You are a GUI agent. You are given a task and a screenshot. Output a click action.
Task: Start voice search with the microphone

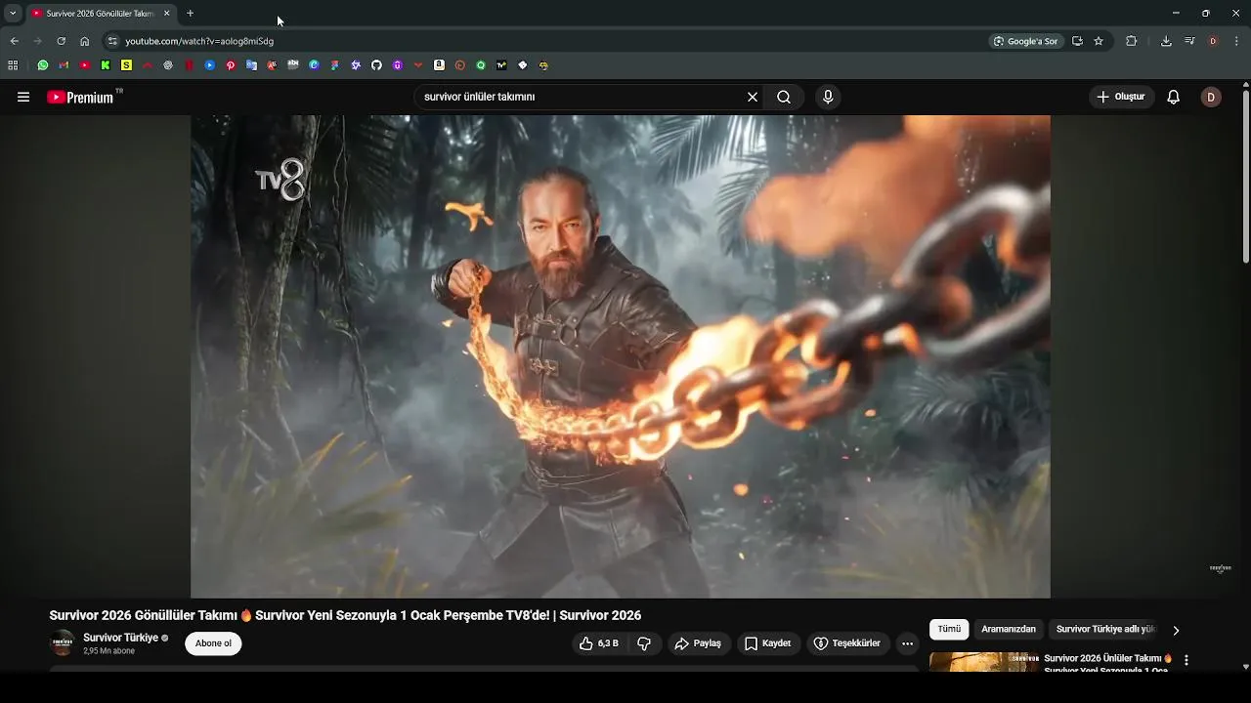[x=828, y=97]
